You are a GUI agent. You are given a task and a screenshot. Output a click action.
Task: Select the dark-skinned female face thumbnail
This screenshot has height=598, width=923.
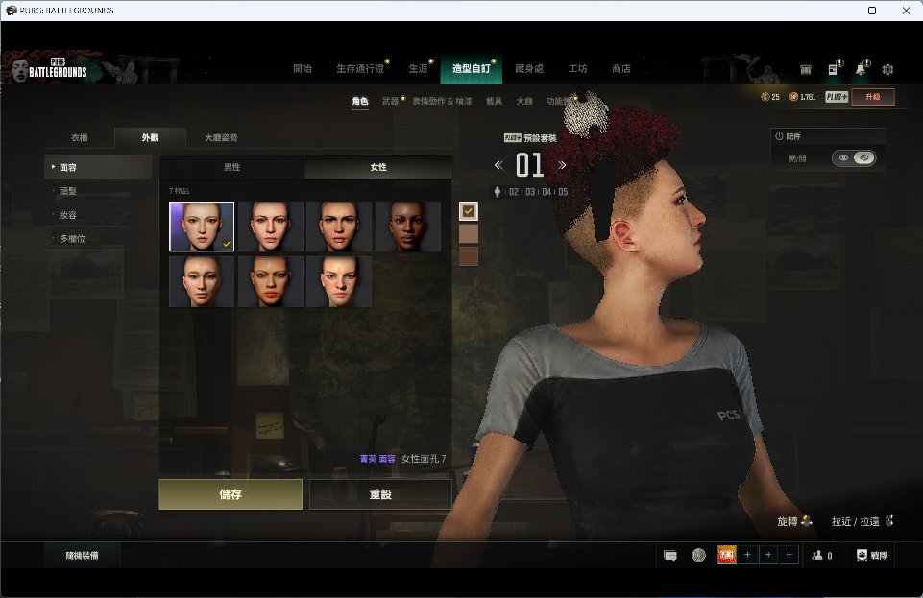pyautogui.click(x=408, y=227)
